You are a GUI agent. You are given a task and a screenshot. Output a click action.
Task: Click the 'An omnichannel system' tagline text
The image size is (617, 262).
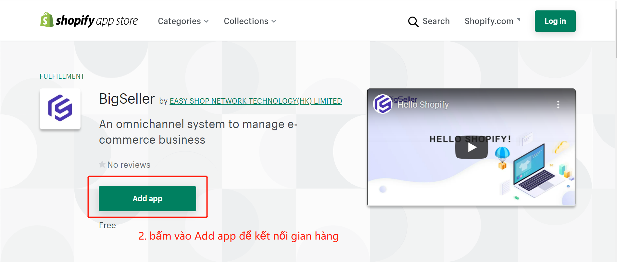point(198,132)
